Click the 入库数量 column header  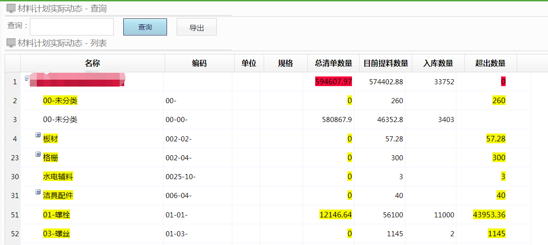coord(438,64)
